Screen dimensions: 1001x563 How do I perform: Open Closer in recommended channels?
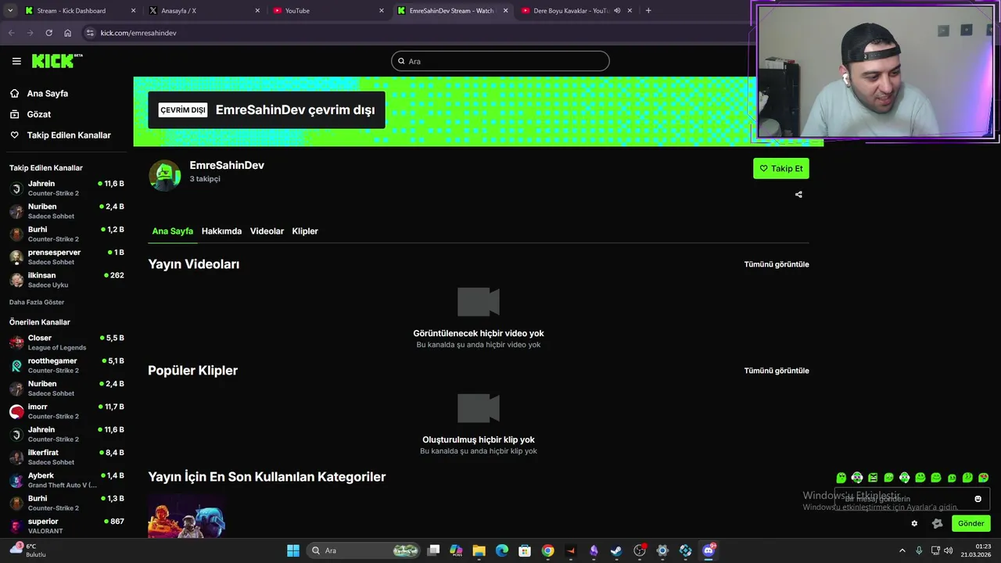(x=66, y=342)
